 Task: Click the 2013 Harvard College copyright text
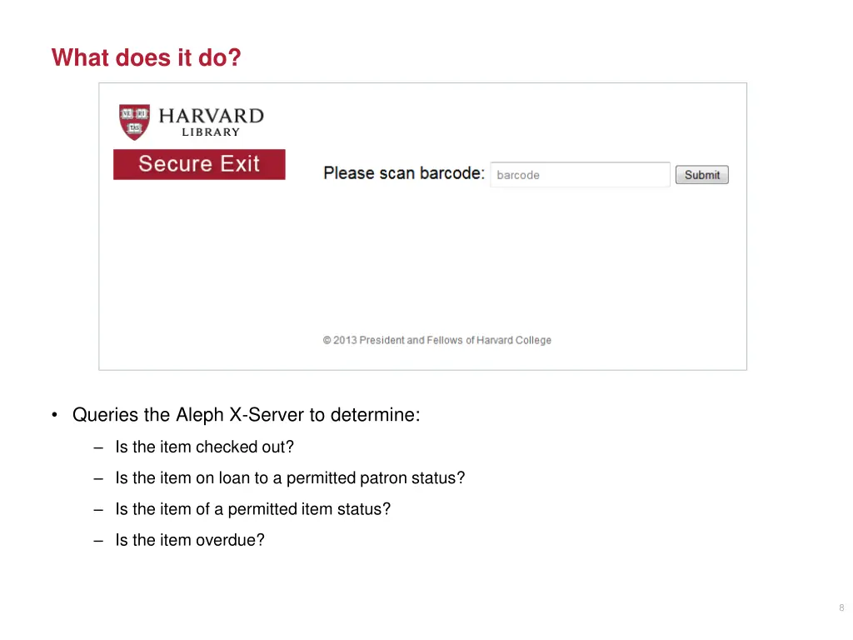click(436, 340)
